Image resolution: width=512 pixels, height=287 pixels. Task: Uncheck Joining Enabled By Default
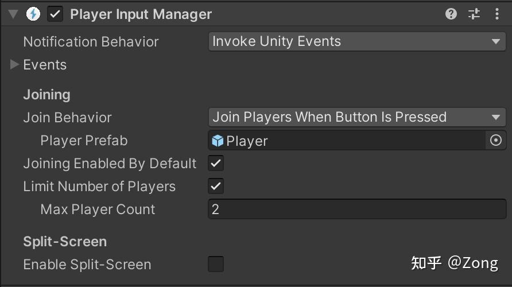(216, 164)
